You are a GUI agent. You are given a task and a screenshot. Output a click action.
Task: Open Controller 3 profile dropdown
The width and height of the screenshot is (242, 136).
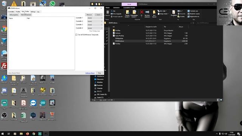coord(95,25)
